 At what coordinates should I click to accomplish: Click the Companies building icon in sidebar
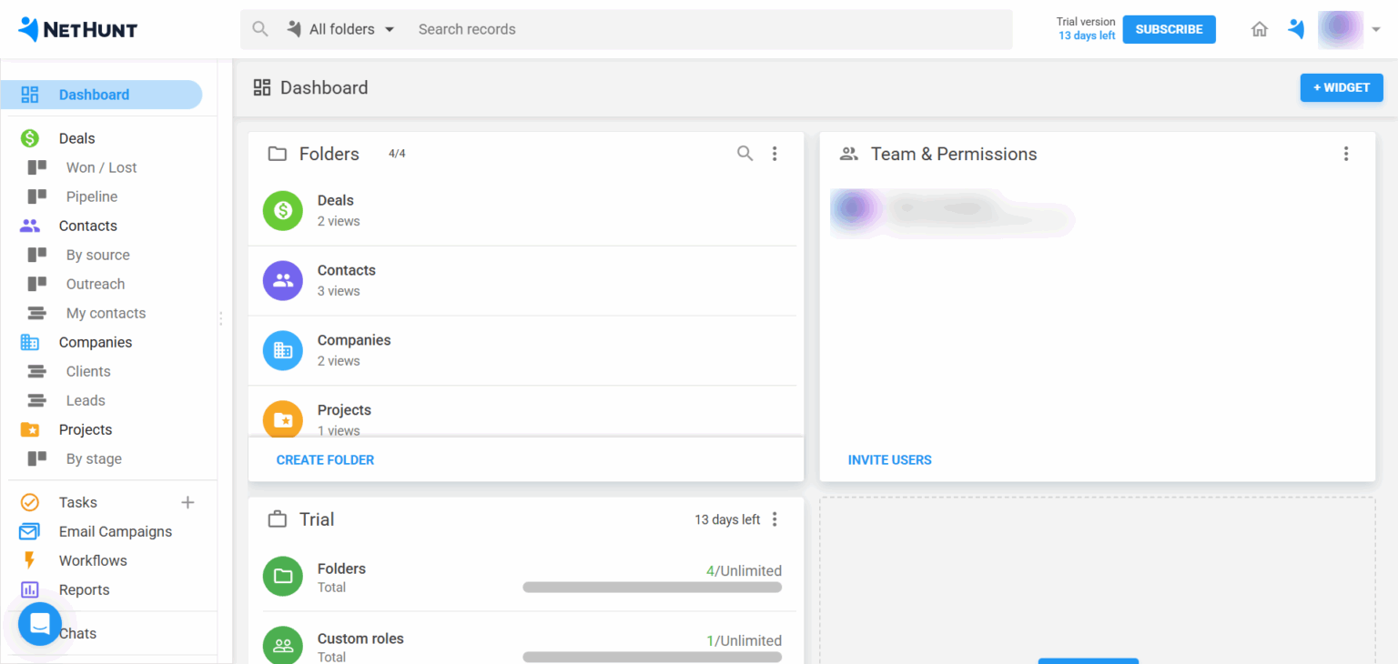[30, 342]
